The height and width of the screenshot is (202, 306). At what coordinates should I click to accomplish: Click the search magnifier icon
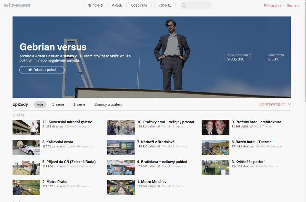[x=184, y=5]
